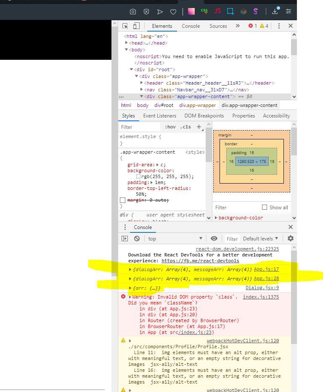
Task: Select div#root in breadcrumbs
Action: point(164,105)
